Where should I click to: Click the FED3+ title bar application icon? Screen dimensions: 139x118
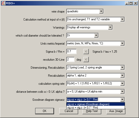click(x=4, y=3)
